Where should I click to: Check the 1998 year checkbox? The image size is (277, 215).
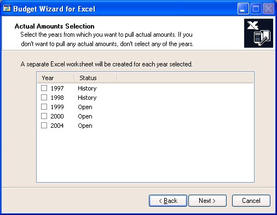[x=44, y=98]
